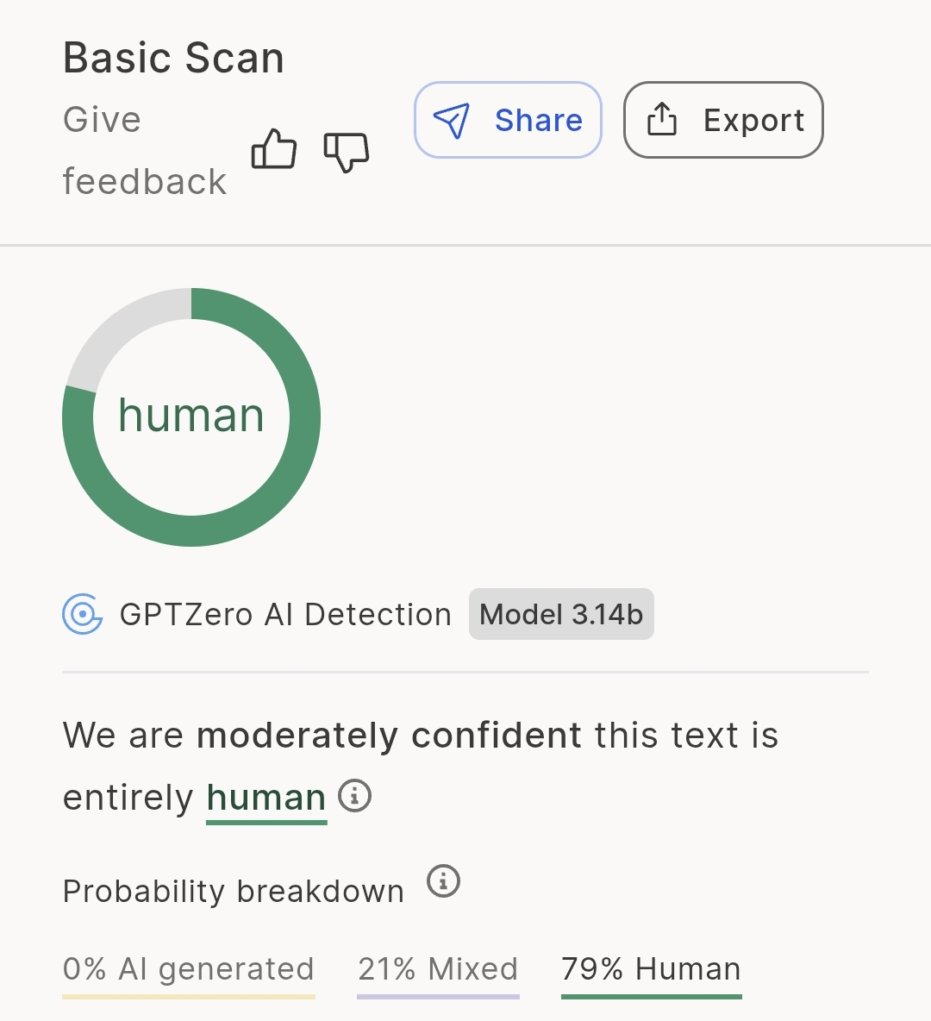Click the underlined human link
The width and height of the screenshot is (931, 1021).
point(266,797)
